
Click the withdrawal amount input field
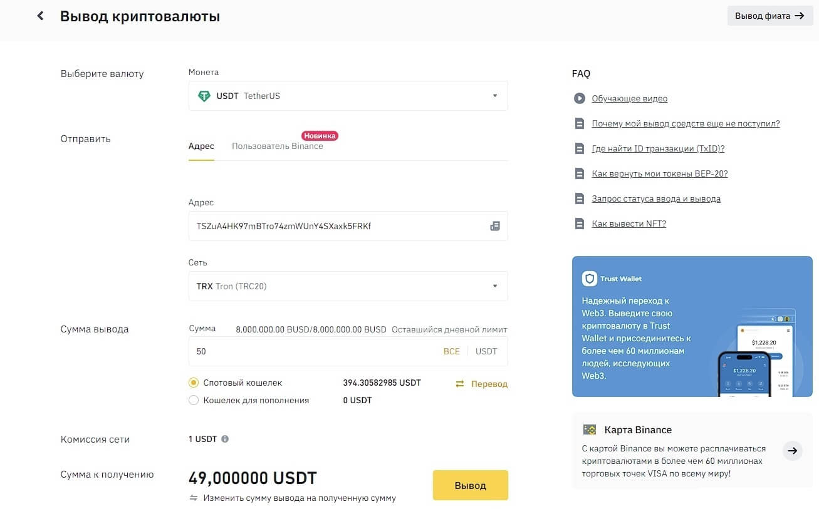313,351
